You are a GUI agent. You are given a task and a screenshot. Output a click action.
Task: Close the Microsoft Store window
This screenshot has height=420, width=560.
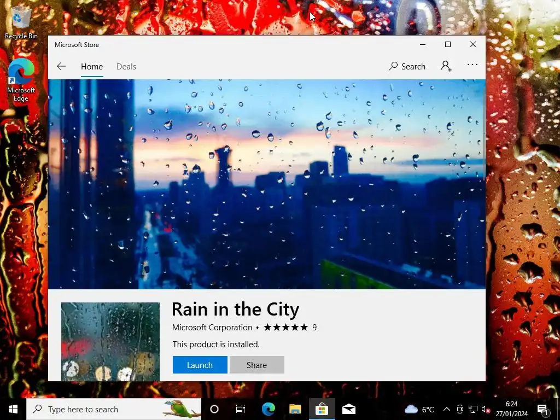(x=473, y=44)
